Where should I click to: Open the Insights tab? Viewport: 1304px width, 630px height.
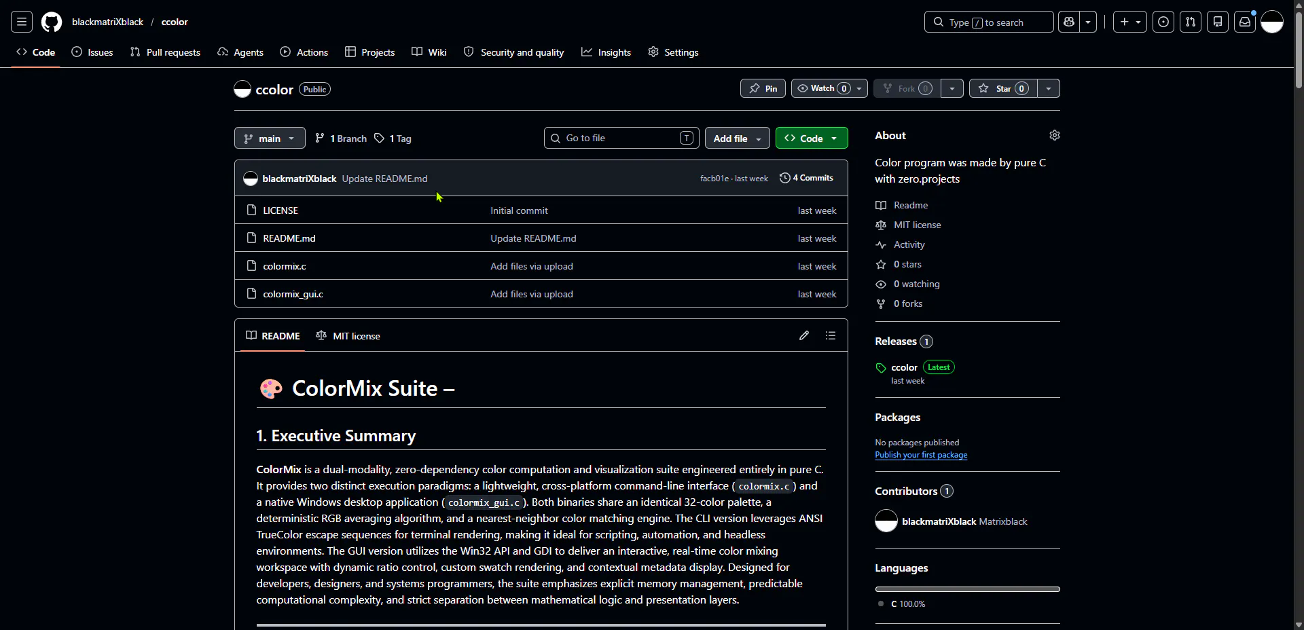pos(606,52)
